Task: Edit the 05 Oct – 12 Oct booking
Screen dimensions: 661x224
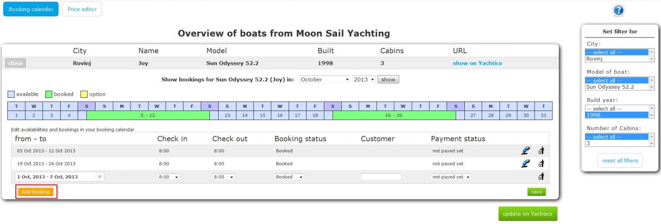Action: tap(525, 151)
